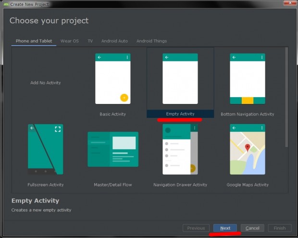The width and height of the screenshot is (298, 238).
Task: Open the Android Things tab
Action: (x=152, y=41)
